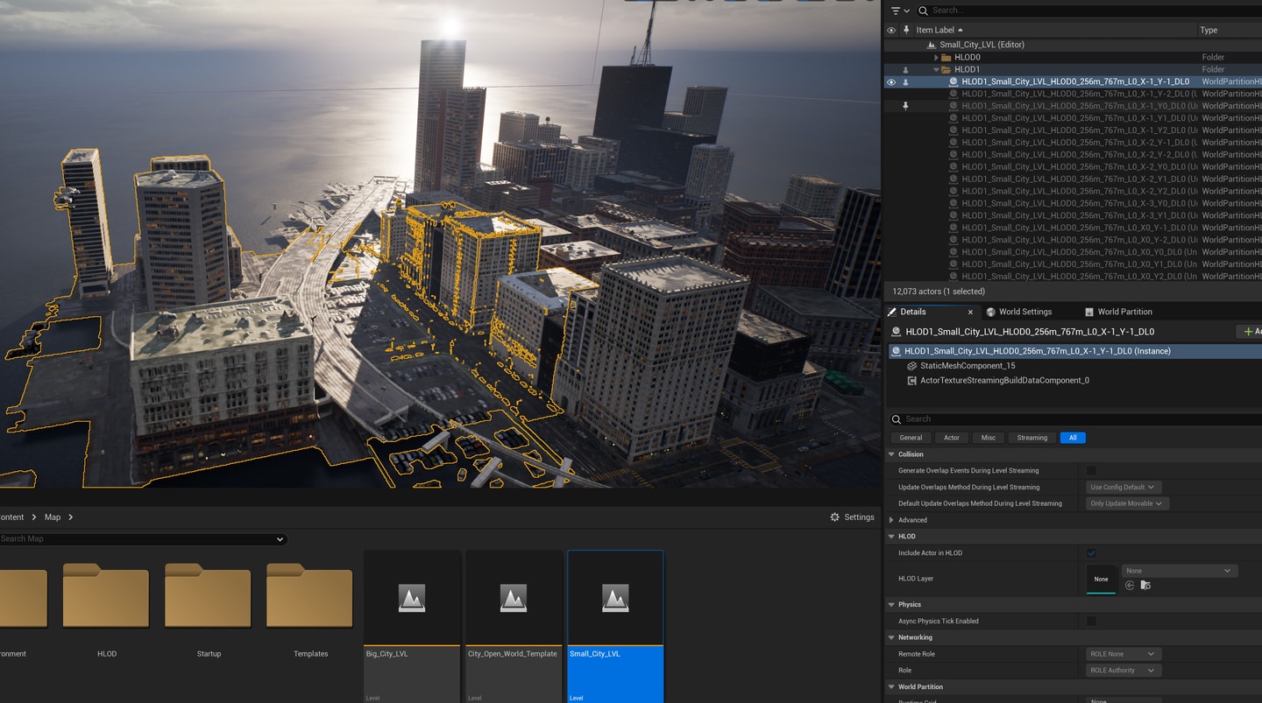Viewport: 1262px width, 703px height.
Task: Select HLOD1 X0_Y-1_DL0 actor in Outliner
Action: (x=1079, y=228)
